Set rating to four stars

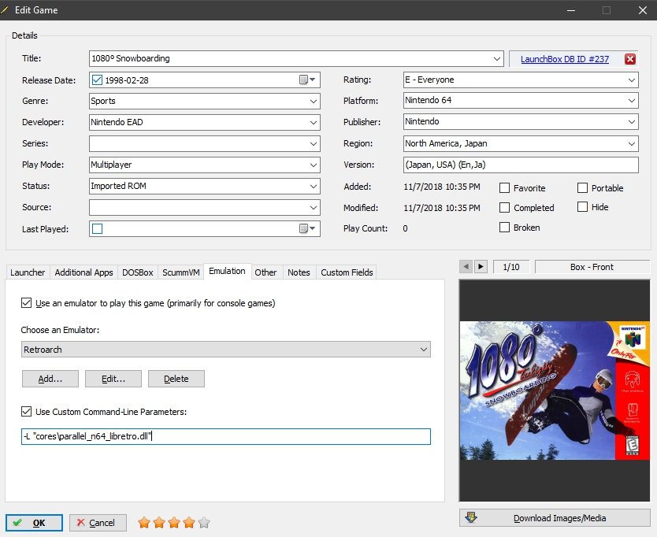click(189, 522)
